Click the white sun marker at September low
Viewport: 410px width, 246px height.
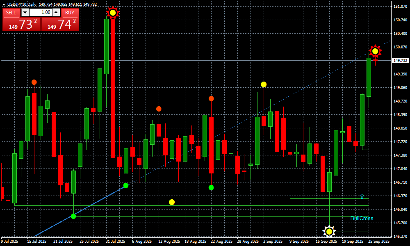329,232
